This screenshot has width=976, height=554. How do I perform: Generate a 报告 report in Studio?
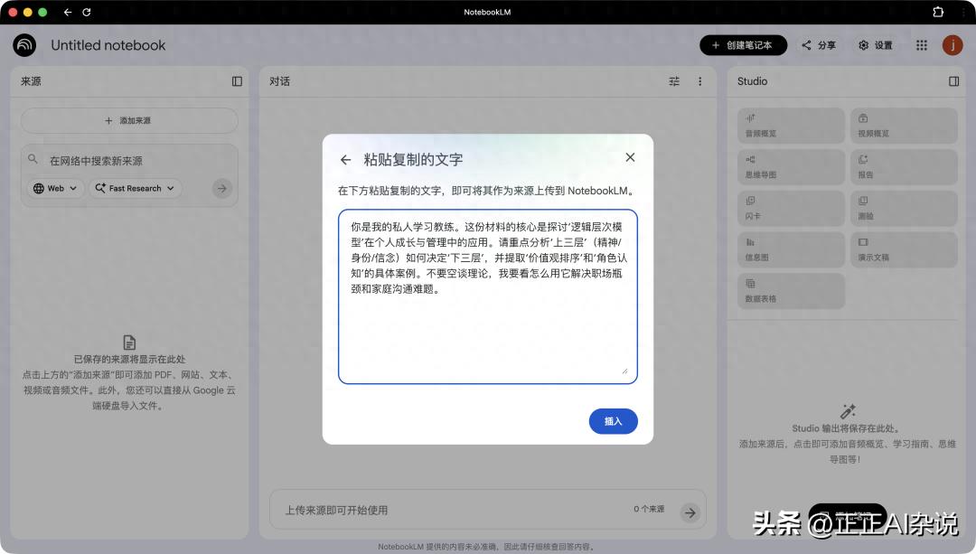[x=904, y=166]
